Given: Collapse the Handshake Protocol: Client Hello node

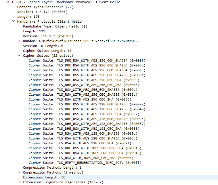Looking at the screenshot, I should (x=13, y=21).
